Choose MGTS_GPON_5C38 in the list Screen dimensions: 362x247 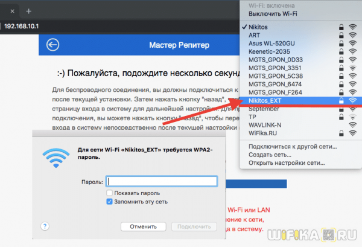(301, 76)
